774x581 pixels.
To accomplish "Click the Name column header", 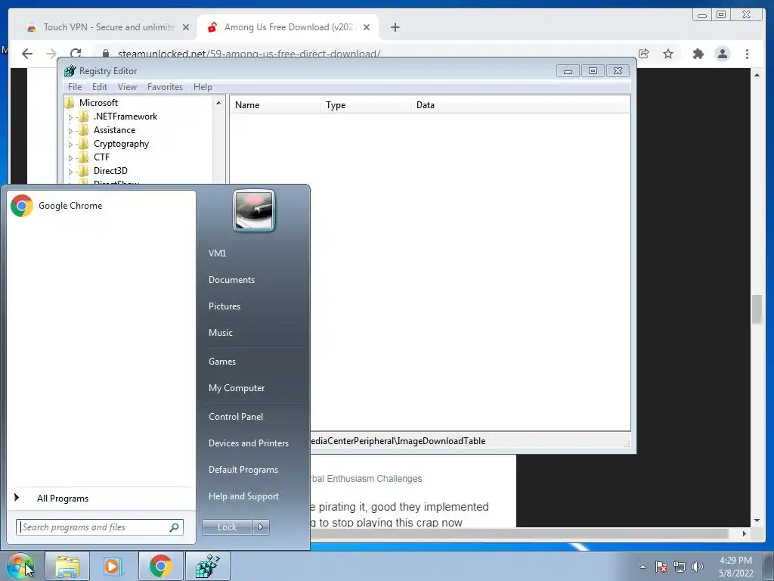I will (275, 105).
